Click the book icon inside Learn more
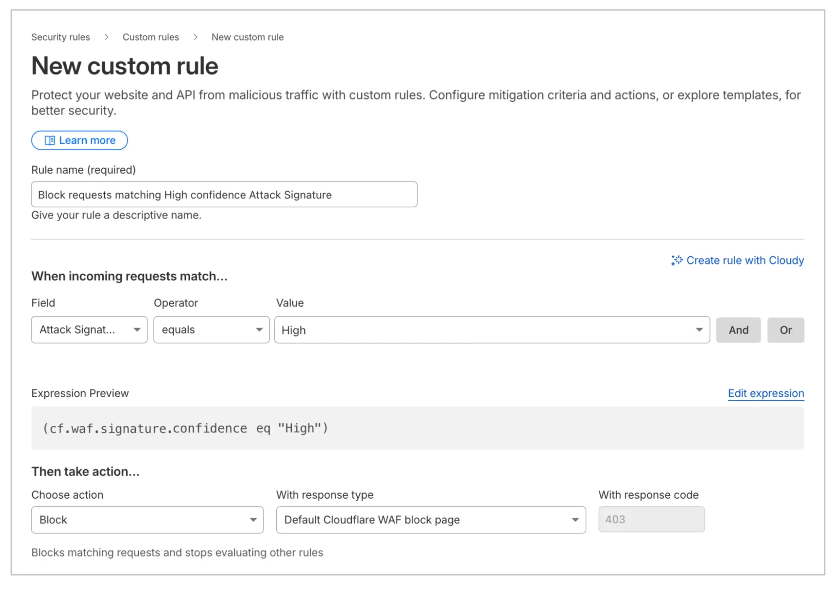 pyautogui.click(x=50, y=140)
